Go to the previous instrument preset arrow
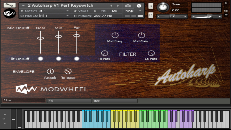Image resolution: width=231 pixels, height=130 pixels. click(111, 5)
